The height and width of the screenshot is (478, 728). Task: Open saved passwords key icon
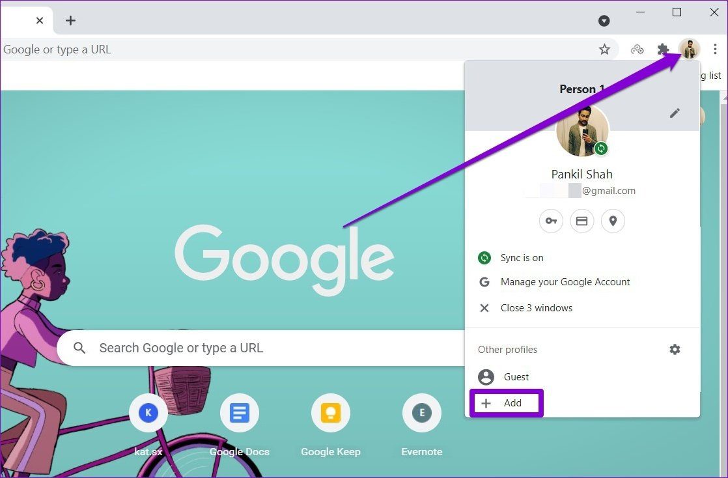click(551, 221)
